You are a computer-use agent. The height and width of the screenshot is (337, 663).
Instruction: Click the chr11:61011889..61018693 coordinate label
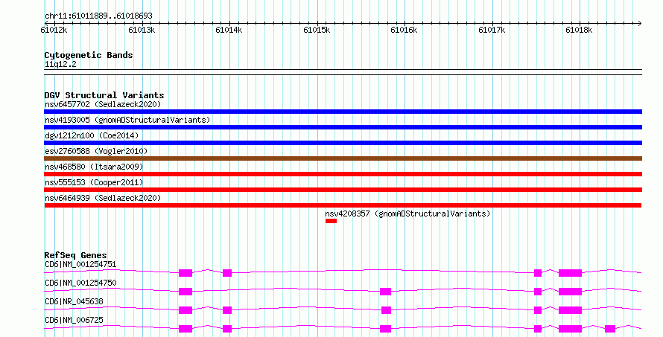[98, 16]
